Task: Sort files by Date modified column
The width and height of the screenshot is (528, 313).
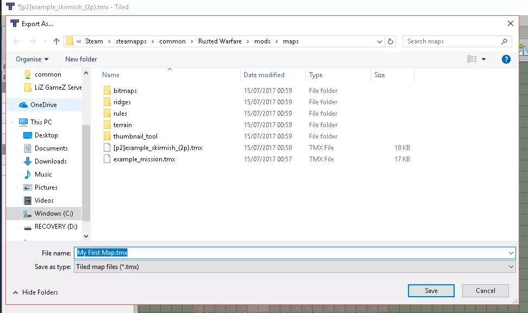Action: tap(264, 75)
